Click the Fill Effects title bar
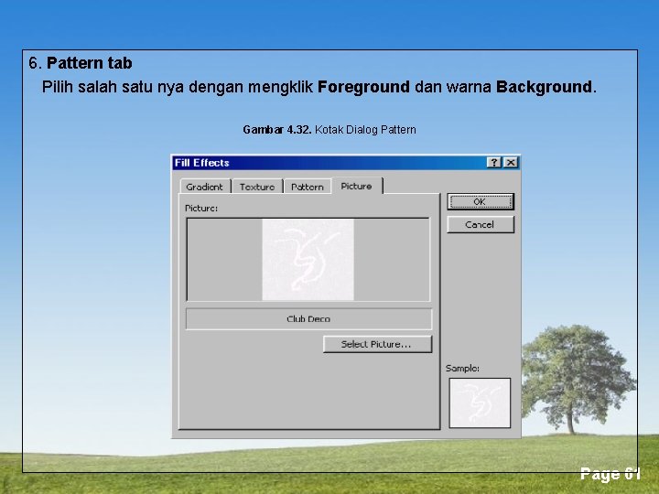Screen dimensions: 659x494 coord(346,163)
